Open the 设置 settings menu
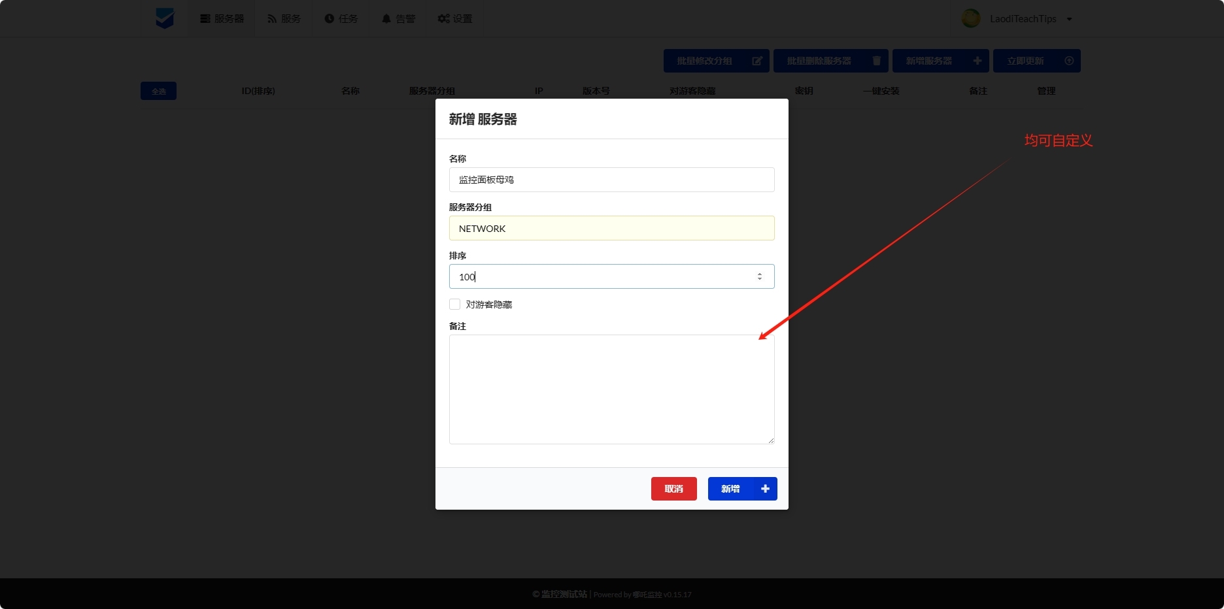Viewport: 1224px width, 609px height. click(455, 19)
